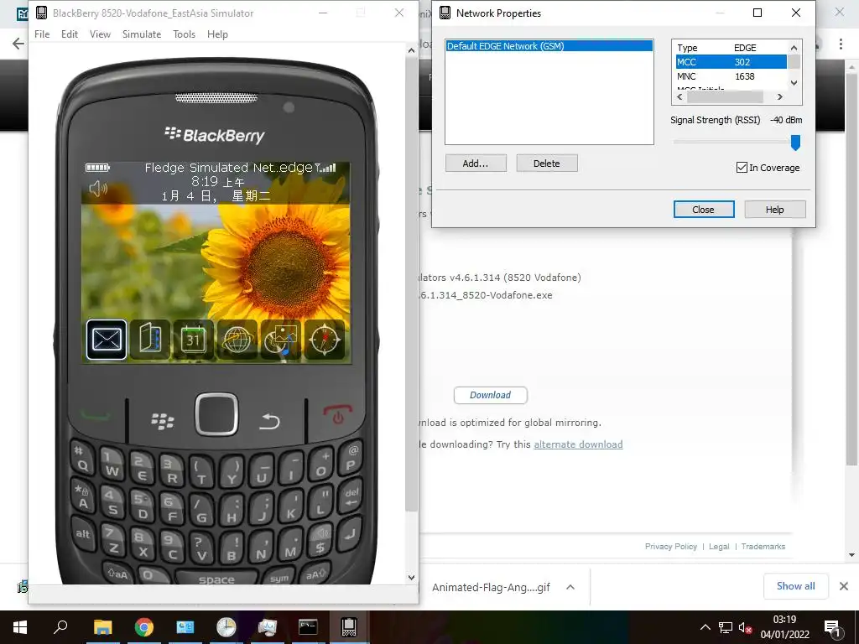The width and height of the screenshot is (859, 644).
Task: Tap the BlackBerry menu key
Action: [162, 421]
